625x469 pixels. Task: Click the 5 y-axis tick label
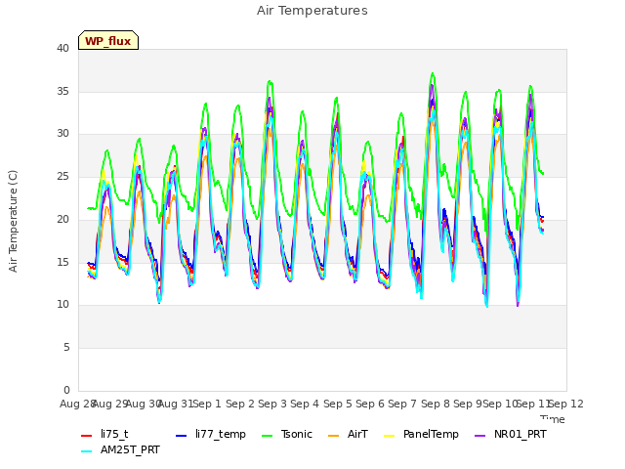(x=66, y=348)
